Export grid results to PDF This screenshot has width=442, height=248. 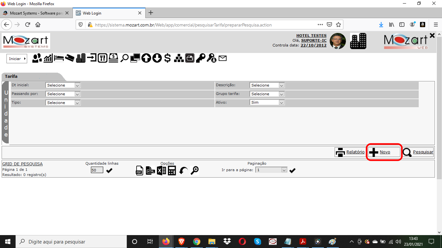[x=139, y=170]
